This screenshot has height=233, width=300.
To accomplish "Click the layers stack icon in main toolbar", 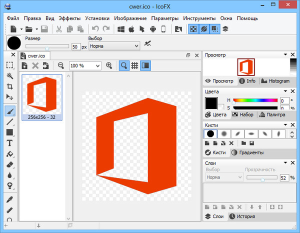I will pos(225,29).
